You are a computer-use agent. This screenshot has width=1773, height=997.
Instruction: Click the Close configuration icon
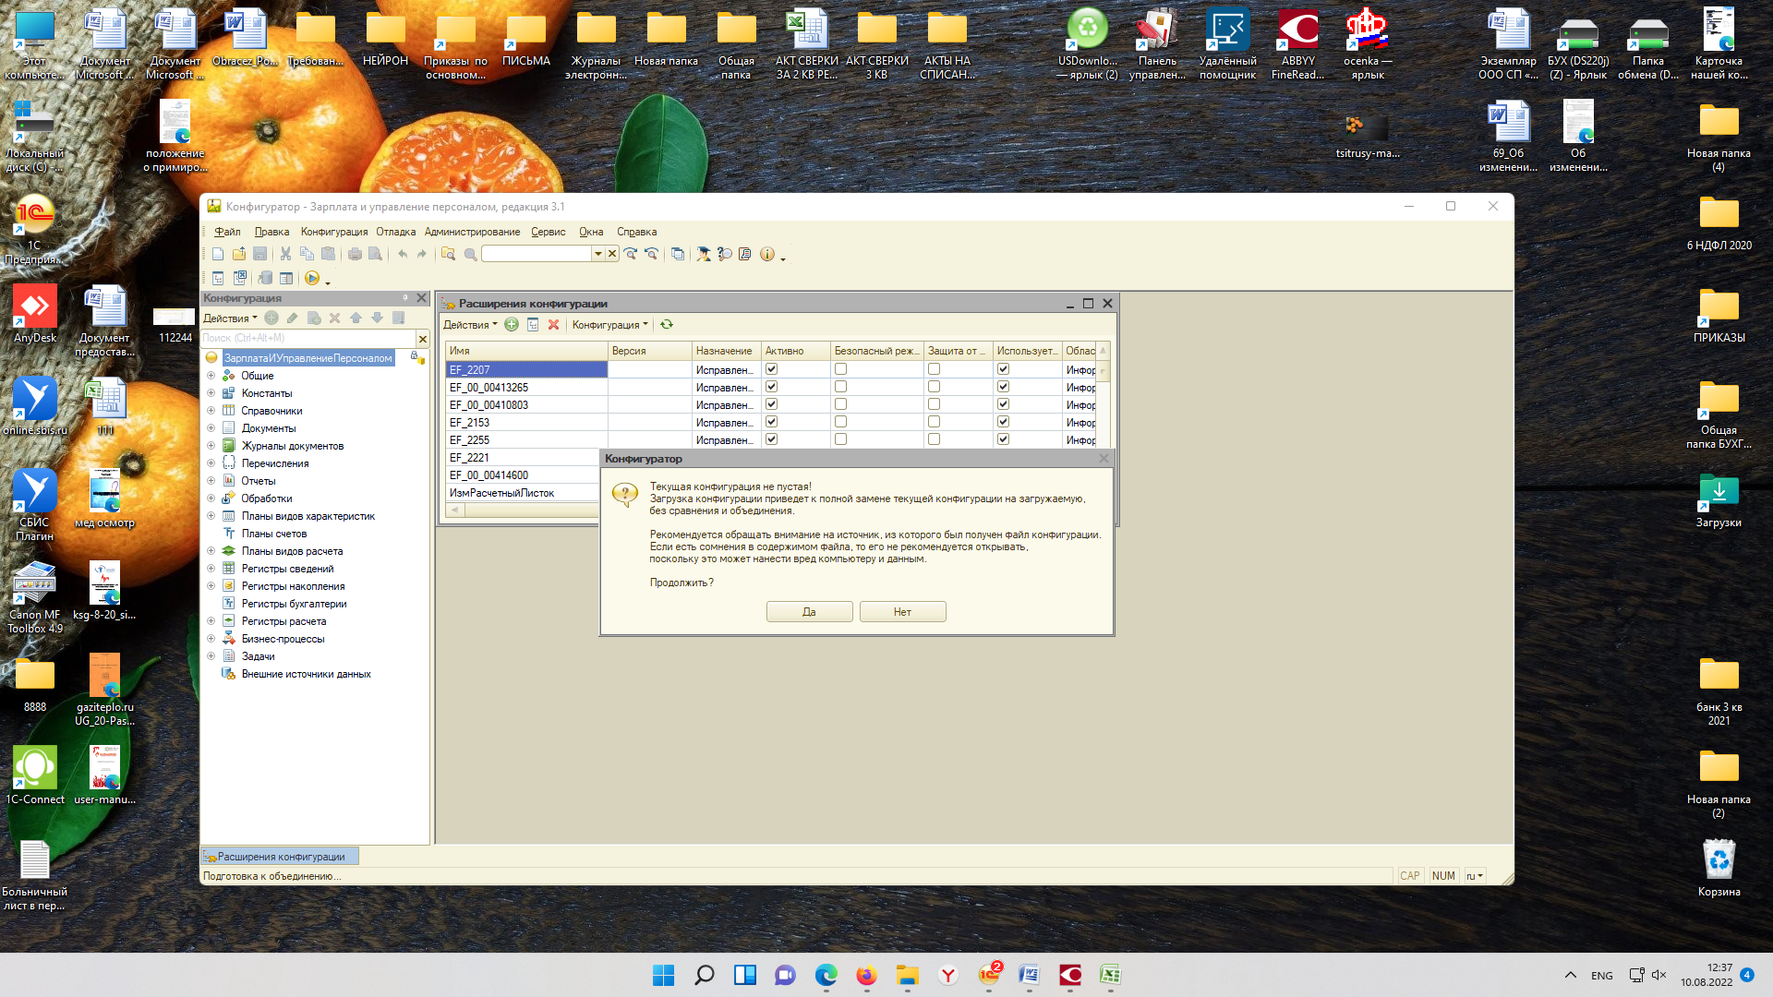pyautogui.click(x=239, y=278)
